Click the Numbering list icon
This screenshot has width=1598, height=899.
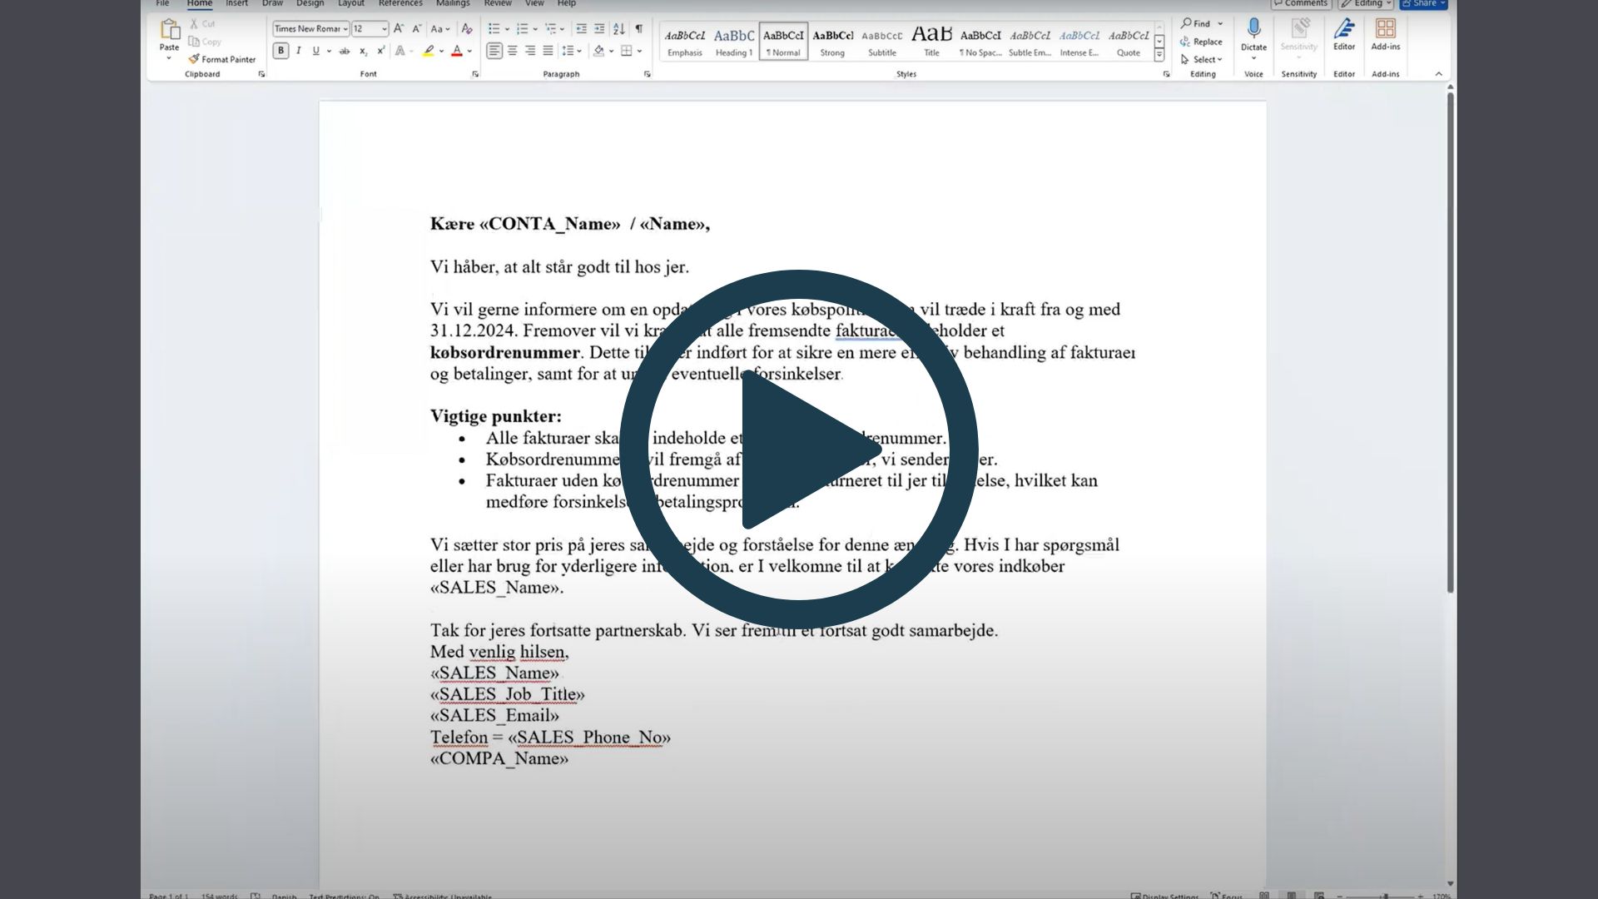tap(522, 28)
